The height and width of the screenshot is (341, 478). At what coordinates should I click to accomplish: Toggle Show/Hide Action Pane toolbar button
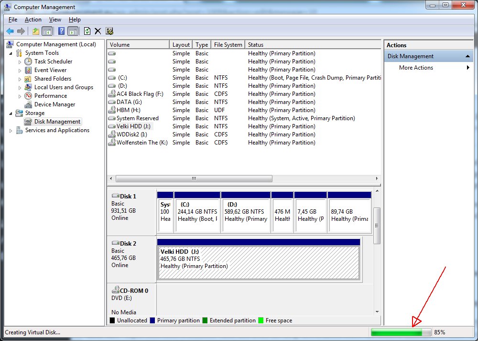pyautogui.click(x=73, y=31)
